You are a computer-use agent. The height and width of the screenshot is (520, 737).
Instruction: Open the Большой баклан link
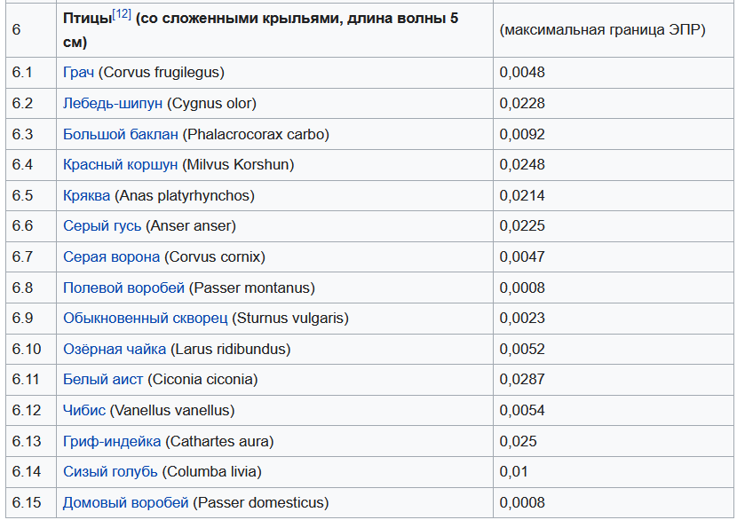coord(120,135)
